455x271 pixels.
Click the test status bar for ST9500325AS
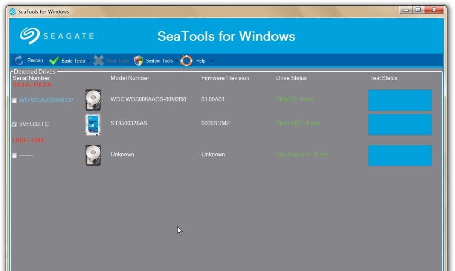[399, 124]
